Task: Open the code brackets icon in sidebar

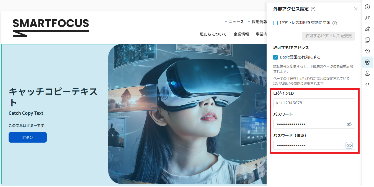Action: [367, 84]
